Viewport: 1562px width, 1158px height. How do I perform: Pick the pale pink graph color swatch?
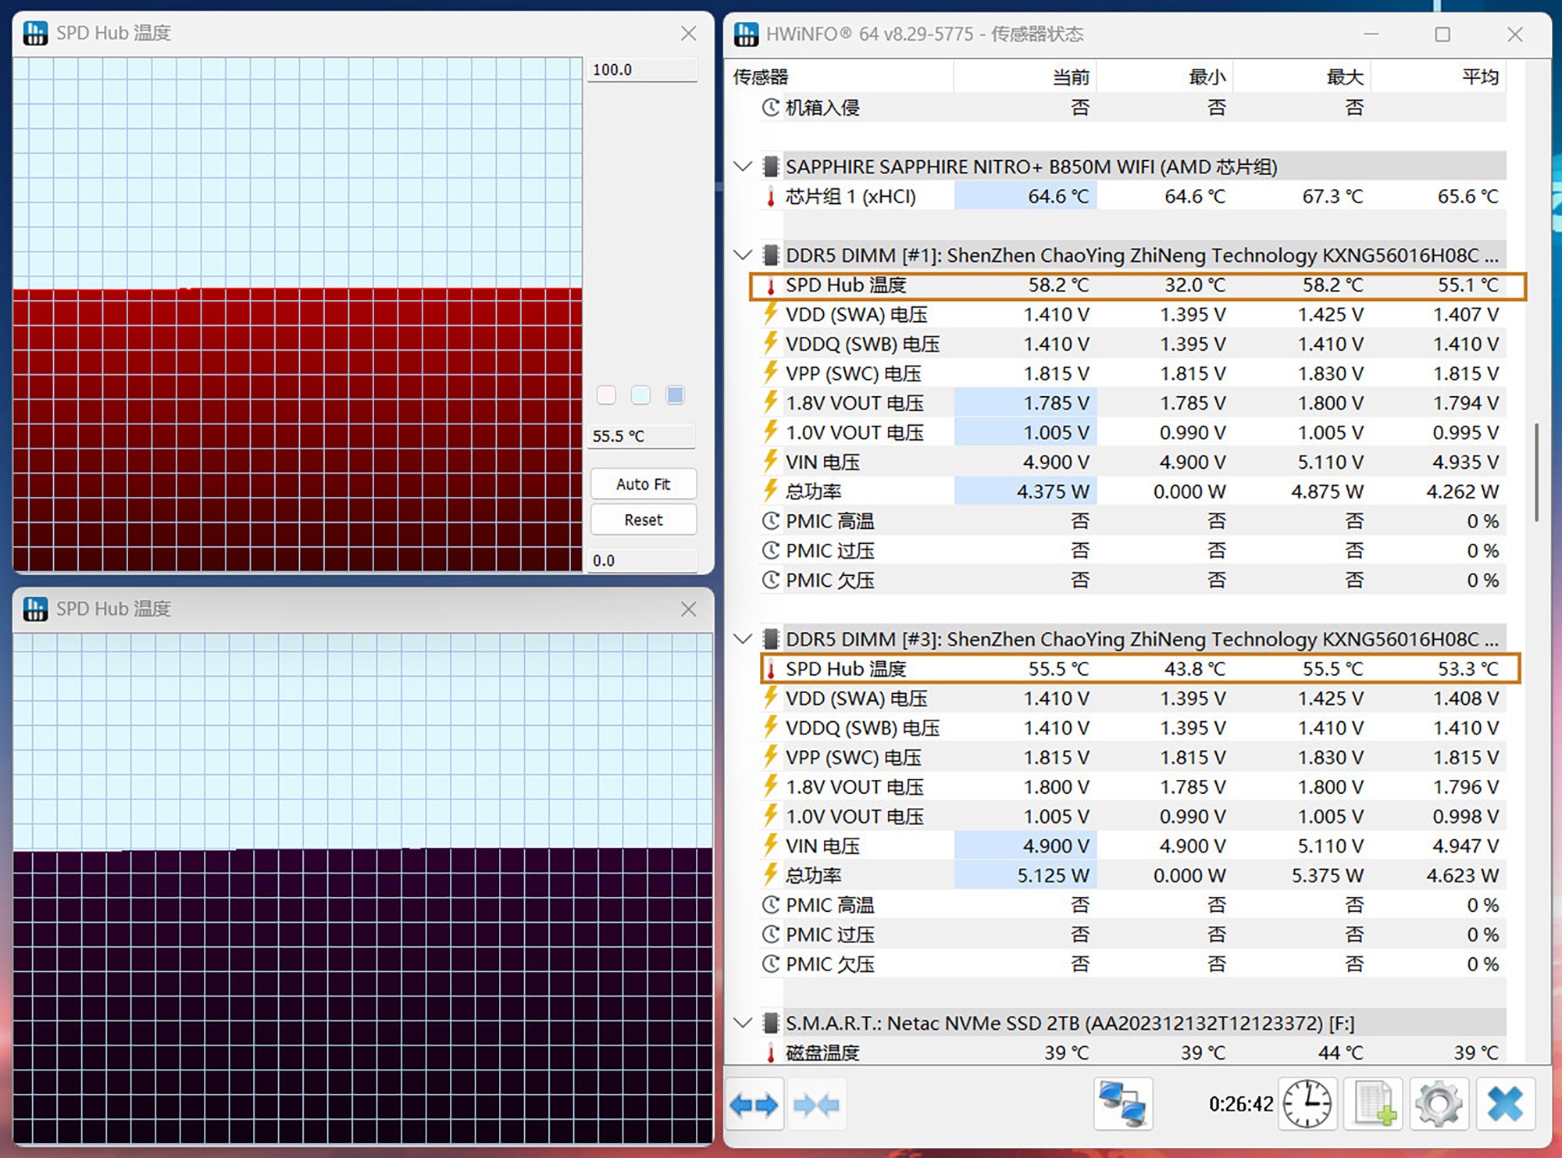tap(606, 395)
